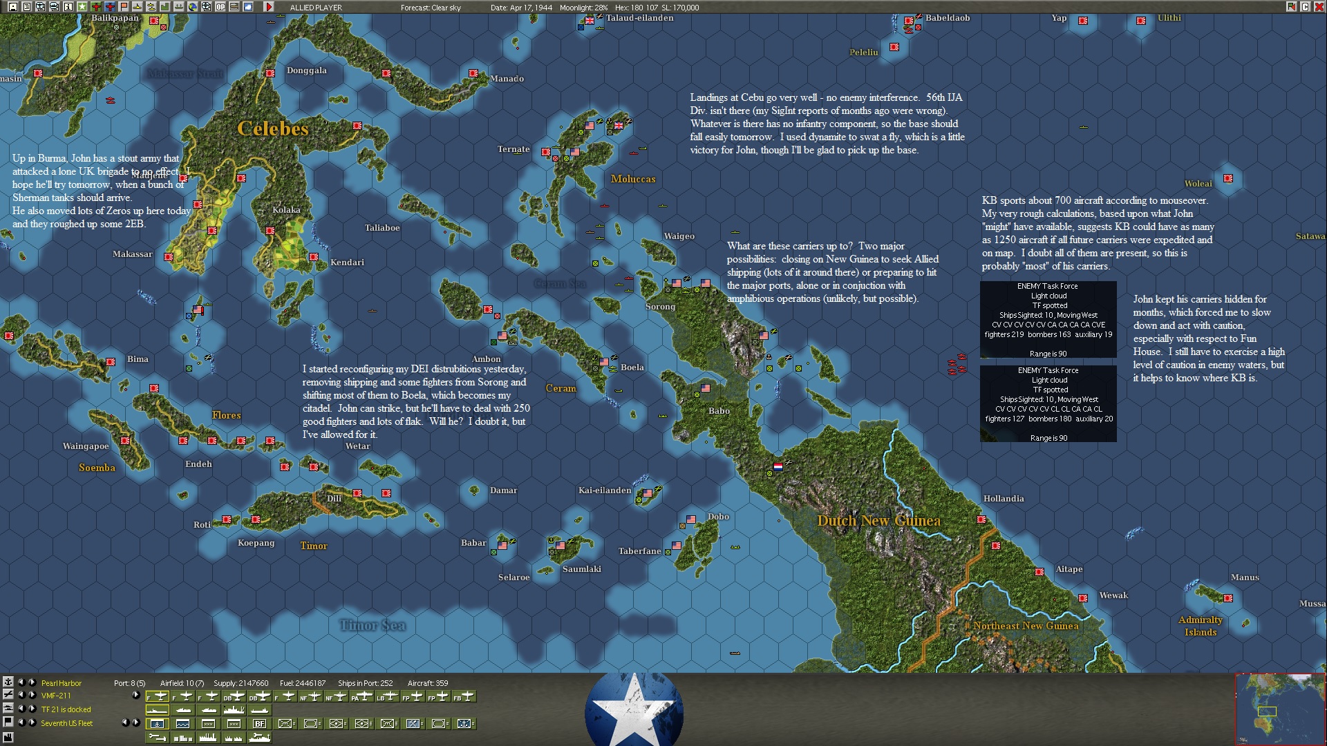
Task: Click the red end-turn arrow button
Action: click(269, 7)
